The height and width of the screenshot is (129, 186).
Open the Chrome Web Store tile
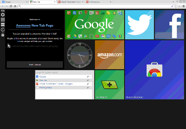pyautogui.click(x=155, y=70)
